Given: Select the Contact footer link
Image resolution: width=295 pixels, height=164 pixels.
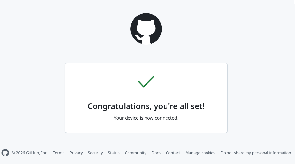Looking at the screenshot, I should 173,153.
